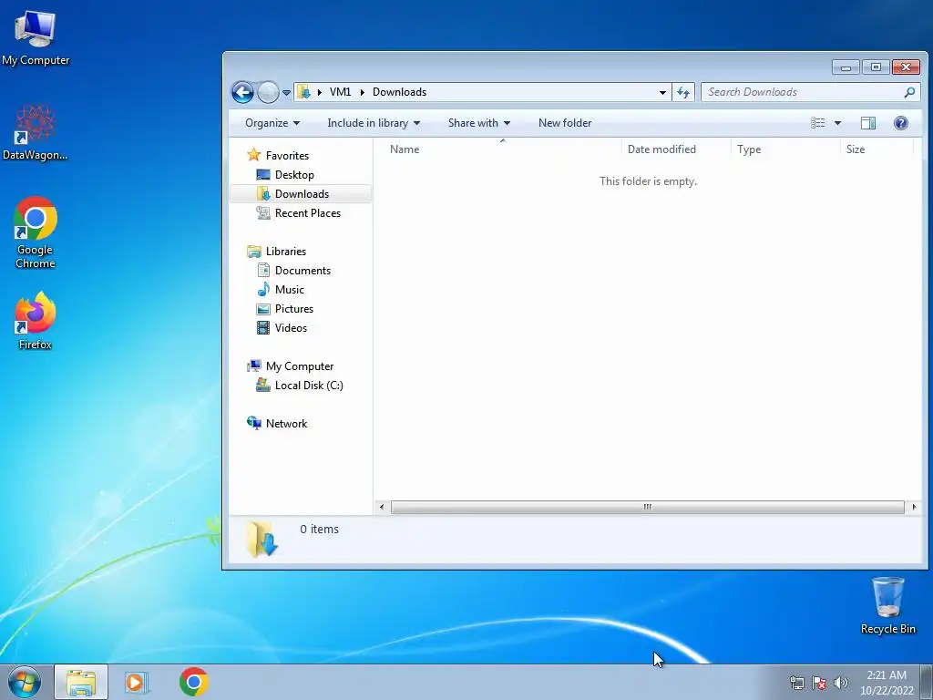The width and height of the screenshot is (933, 700).
Task: Select DataWagon desktop shortcut
Action: point(36,132)
